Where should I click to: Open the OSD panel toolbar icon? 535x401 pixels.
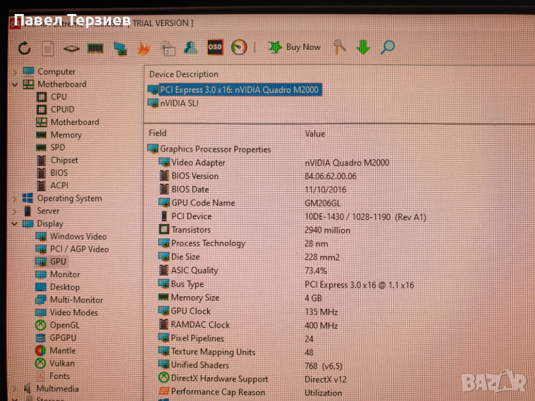215,47
